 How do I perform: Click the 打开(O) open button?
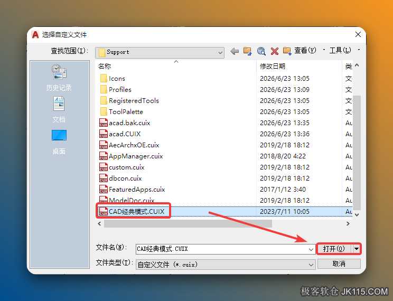pos(334,249)
